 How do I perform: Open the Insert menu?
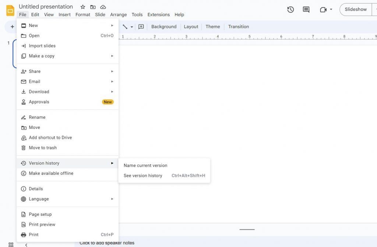click(x=64, y=15)
